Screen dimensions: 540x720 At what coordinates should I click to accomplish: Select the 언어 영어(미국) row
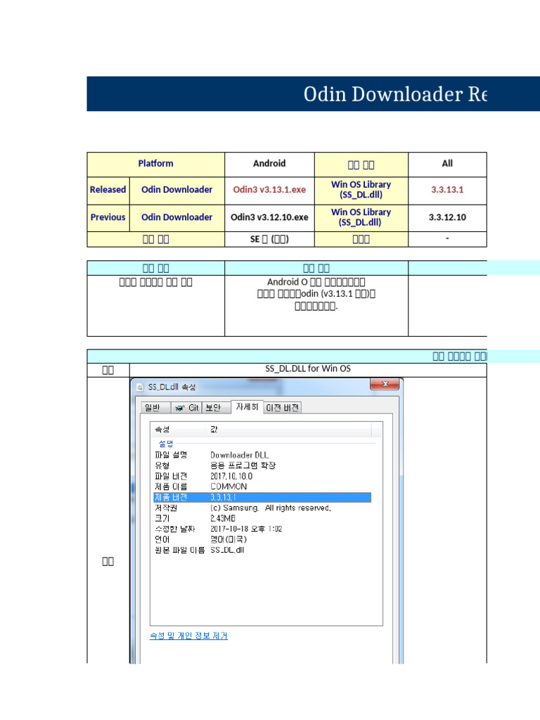262,539
